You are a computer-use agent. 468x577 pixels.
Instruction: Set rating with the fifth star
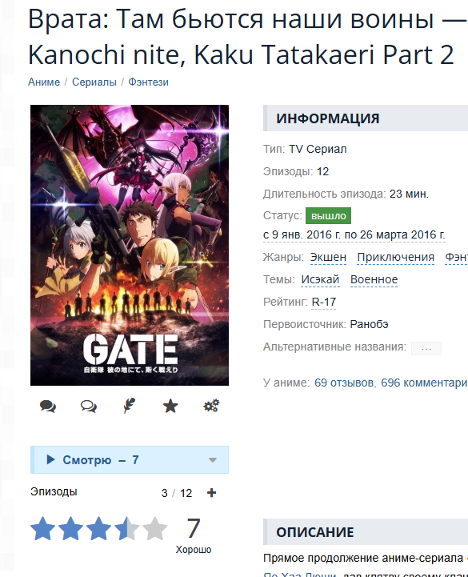154,528
